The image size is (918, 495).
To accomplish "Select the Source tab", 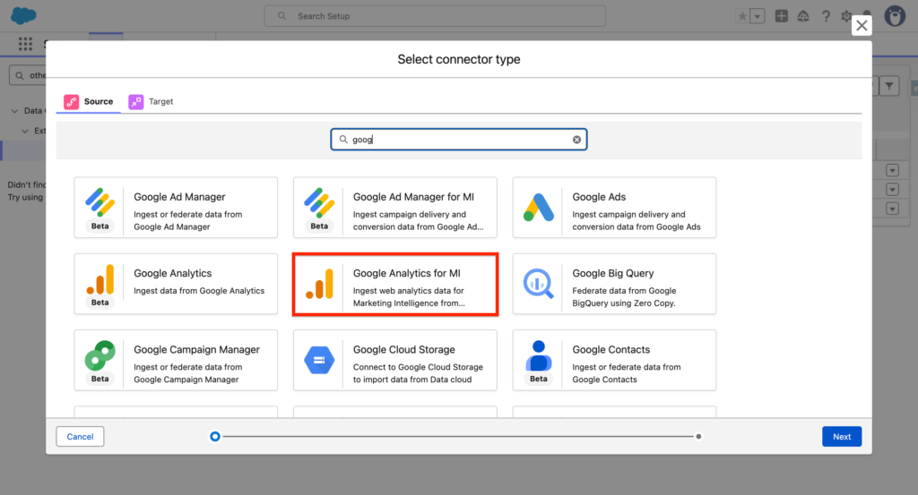I will [x=89, y=102].
